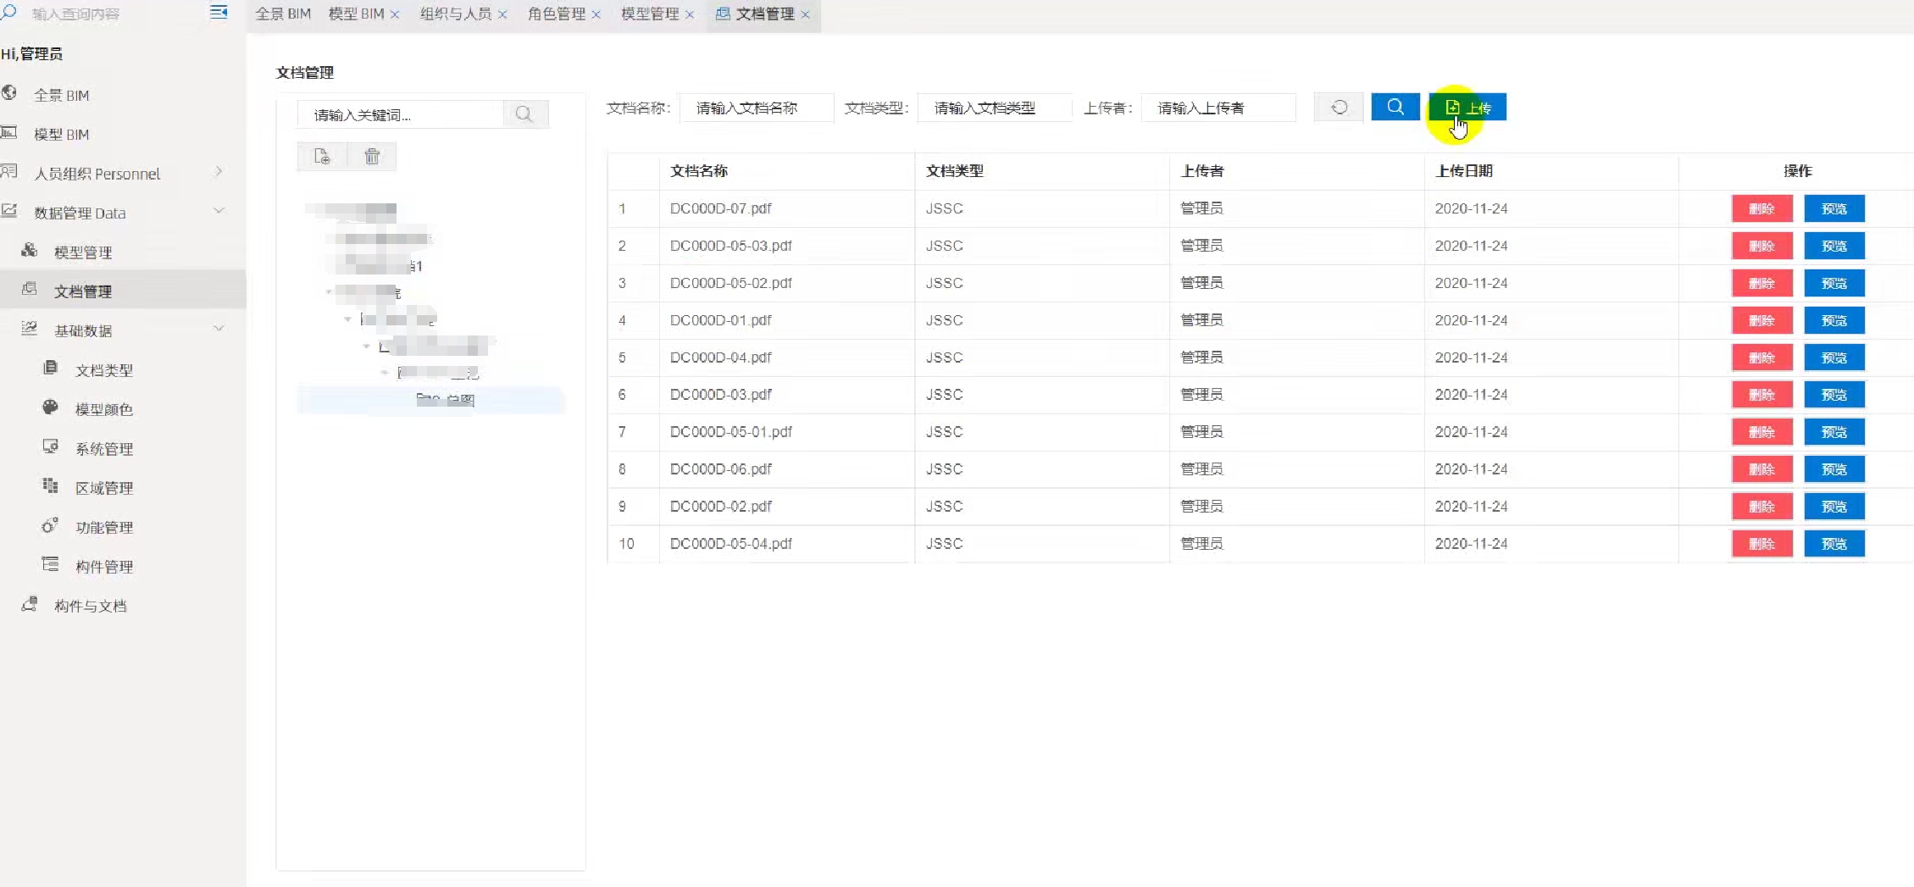
Task: Switch to the 模型管理 tab
Action: point(649,14)
